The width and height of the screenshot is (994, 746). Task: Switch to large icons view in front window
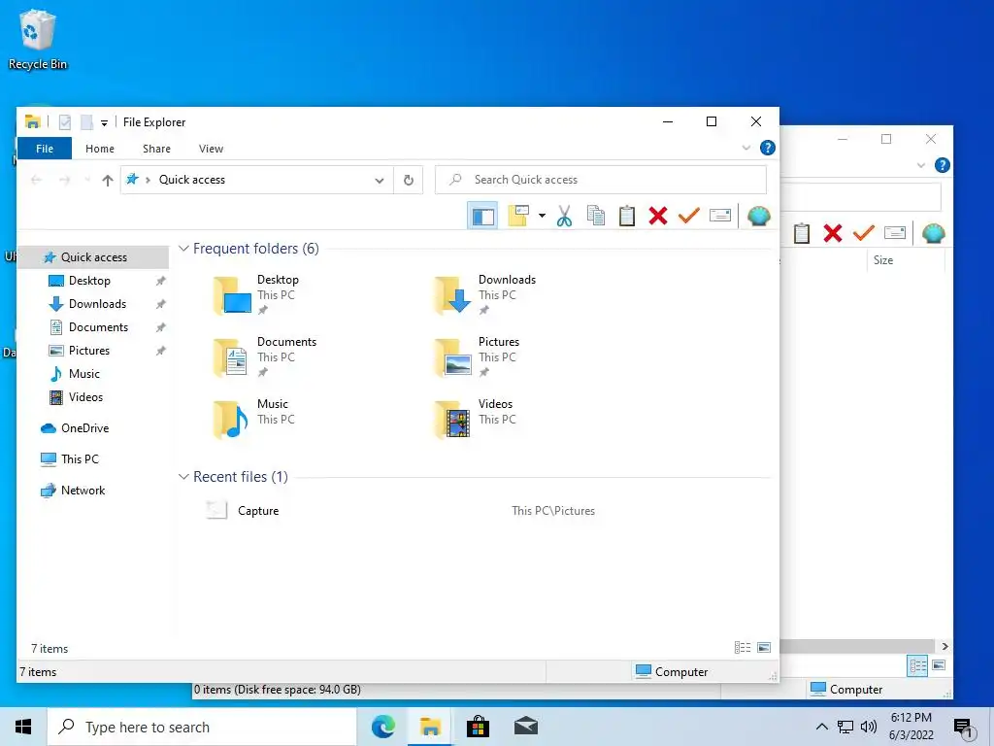click(x=764, y=648)
